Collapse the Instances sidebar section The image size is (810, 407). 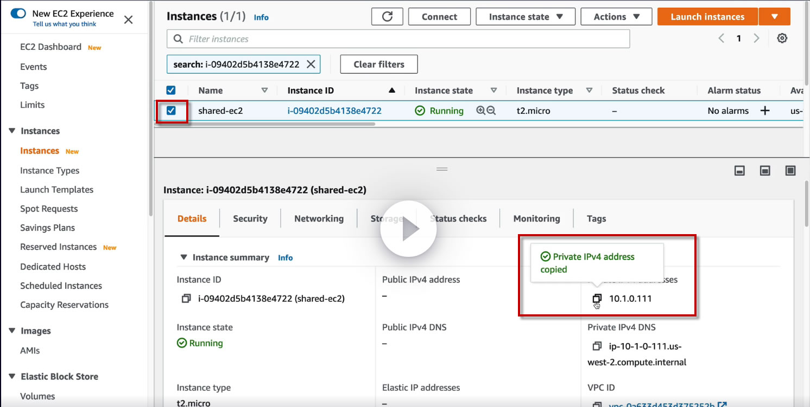coord(12,131)
